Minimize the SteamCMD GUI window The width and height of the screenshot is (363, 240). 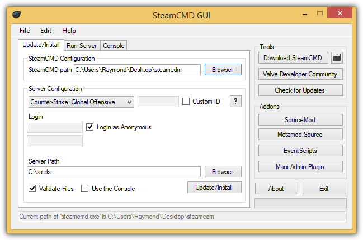coord(305,14)
